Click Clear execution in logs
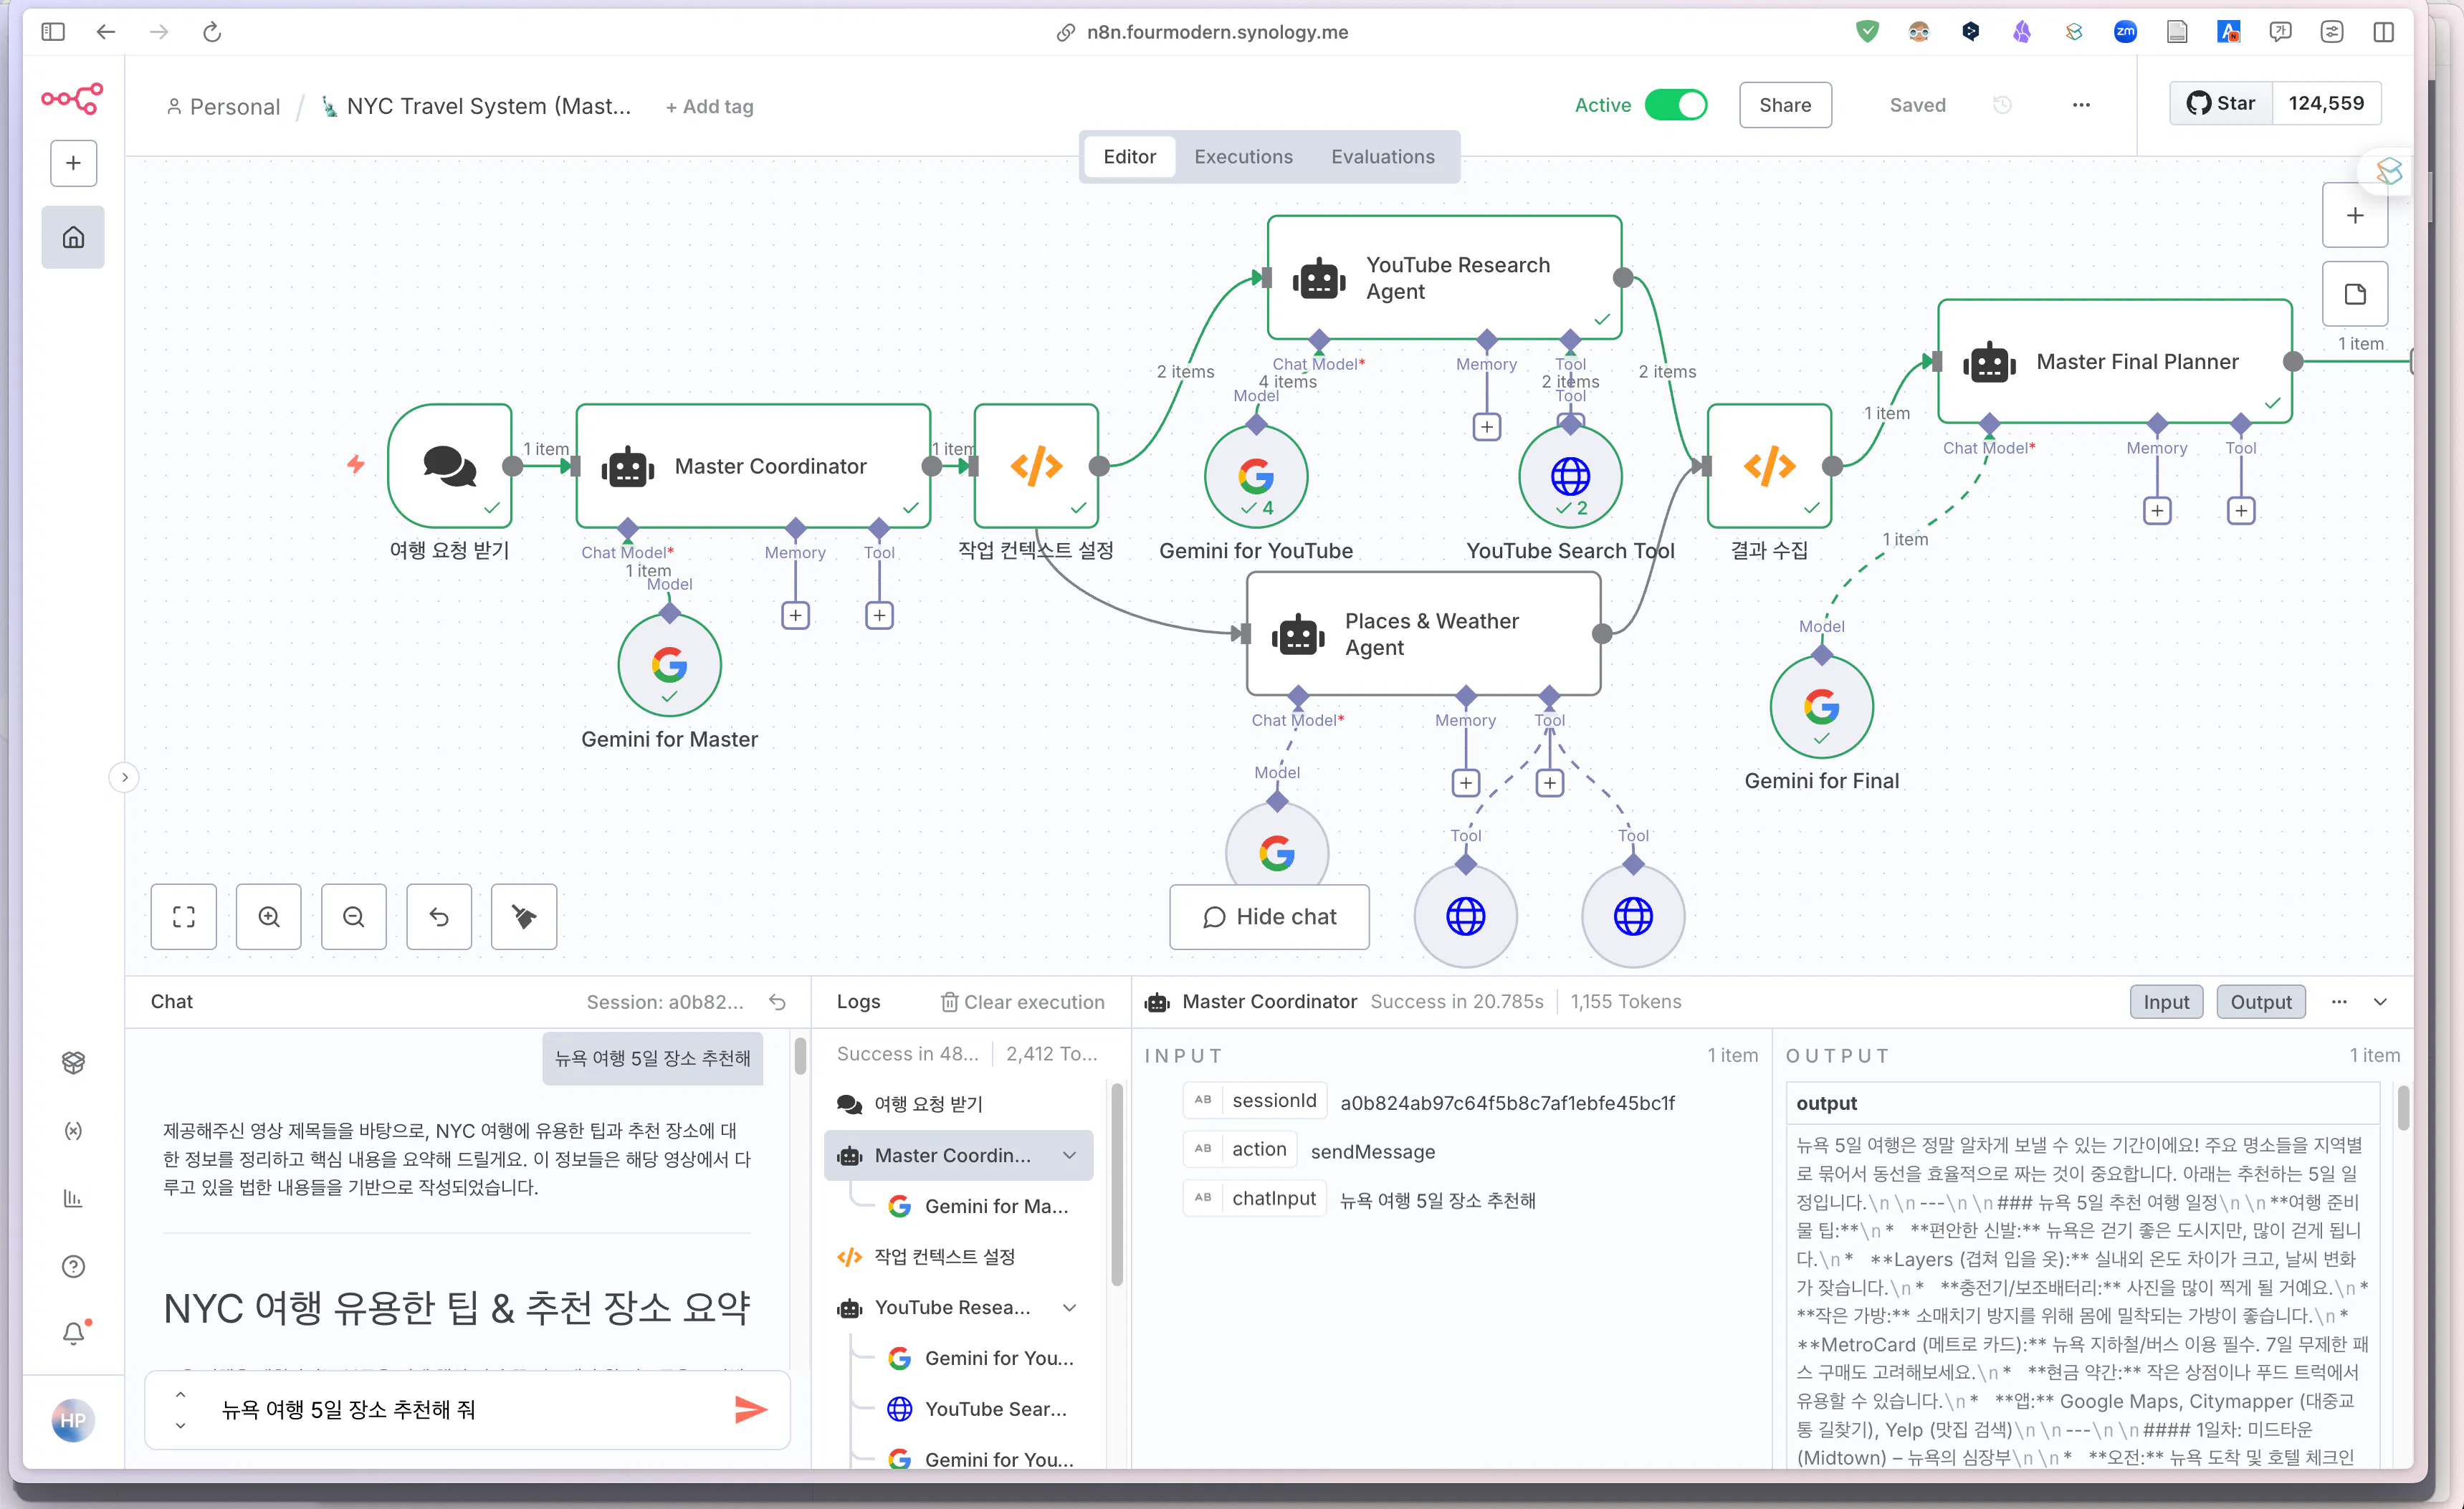Image resolution: width=2464 pixels, height=1509 pixels. point(1022,1002)
